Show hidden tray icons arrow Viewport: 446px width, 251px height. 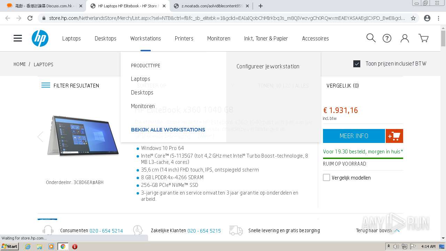389,246
